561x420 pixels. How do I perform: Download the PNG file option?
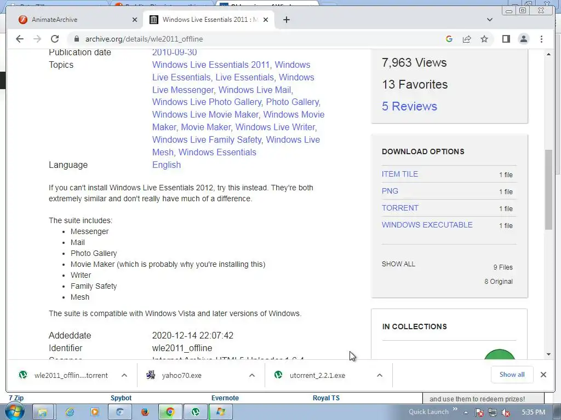point(390,191)
